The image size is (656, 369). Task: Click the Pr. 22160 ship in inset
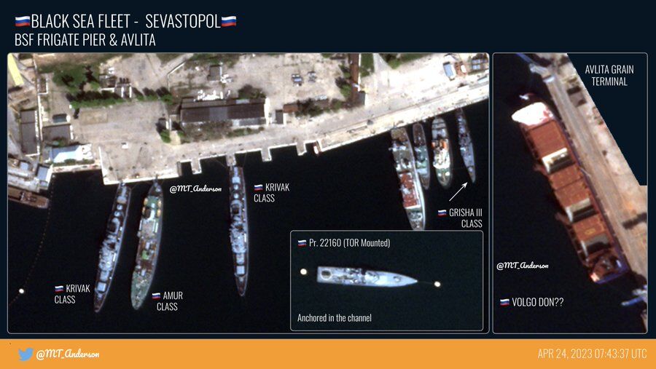(367, 277)
